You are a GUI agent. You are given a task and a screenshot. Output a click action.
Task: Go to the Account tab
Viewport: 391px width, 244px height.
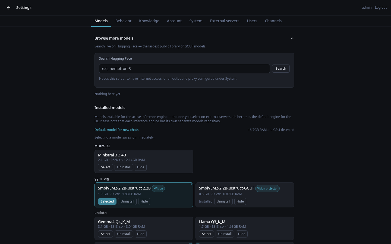174,21
